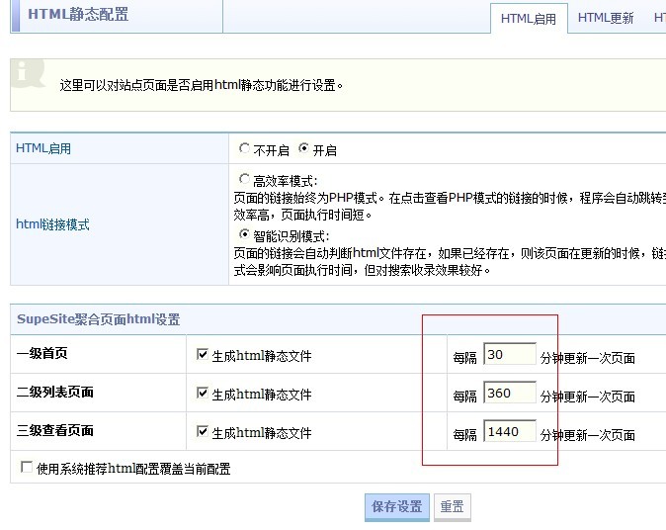Screen dimensions: 666x530
Task: Choose 智能识别模式 link mode
Action: [x=244, y=234]
